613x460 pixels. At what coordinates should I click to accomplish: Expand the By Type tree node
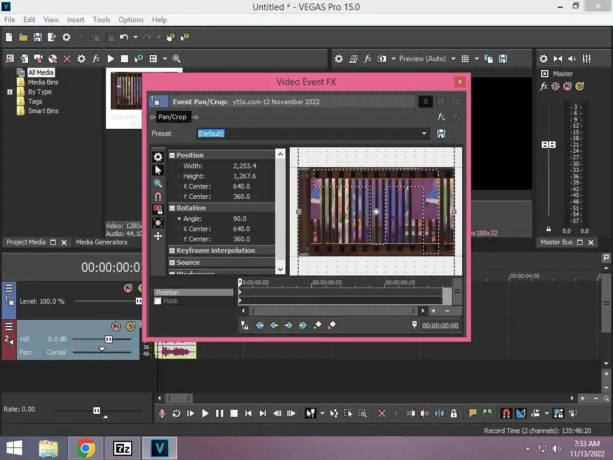[x=10, y=92]
